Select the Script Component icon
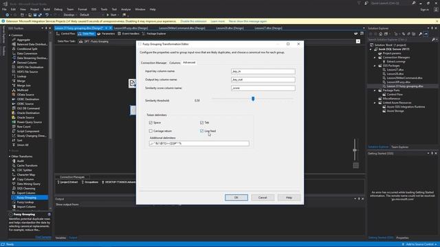Screen dimensions: 440x247 (x=14, y=131)
